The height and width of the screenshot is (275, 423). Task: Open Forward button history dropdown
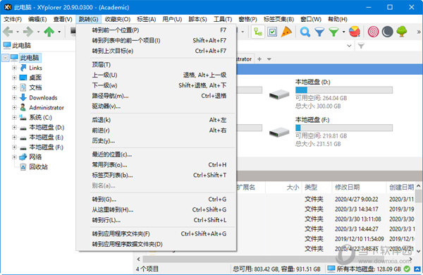[38, 32]
